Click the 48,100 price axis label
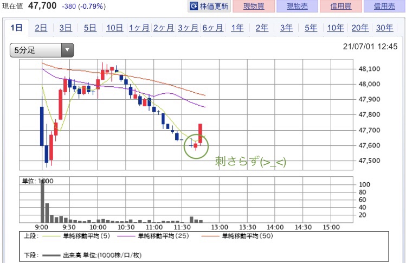Screen dimensions: 406x263 369,69
